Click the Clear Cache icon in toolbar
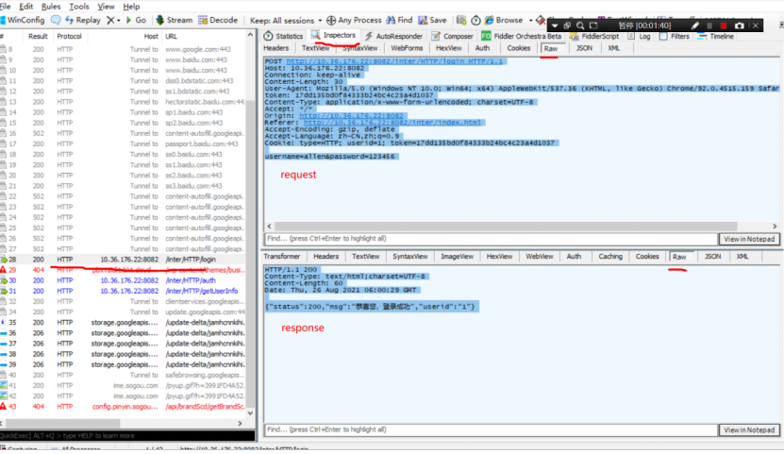Image resolution: width=784 pixels, height=454 pixels. (540, 20)
